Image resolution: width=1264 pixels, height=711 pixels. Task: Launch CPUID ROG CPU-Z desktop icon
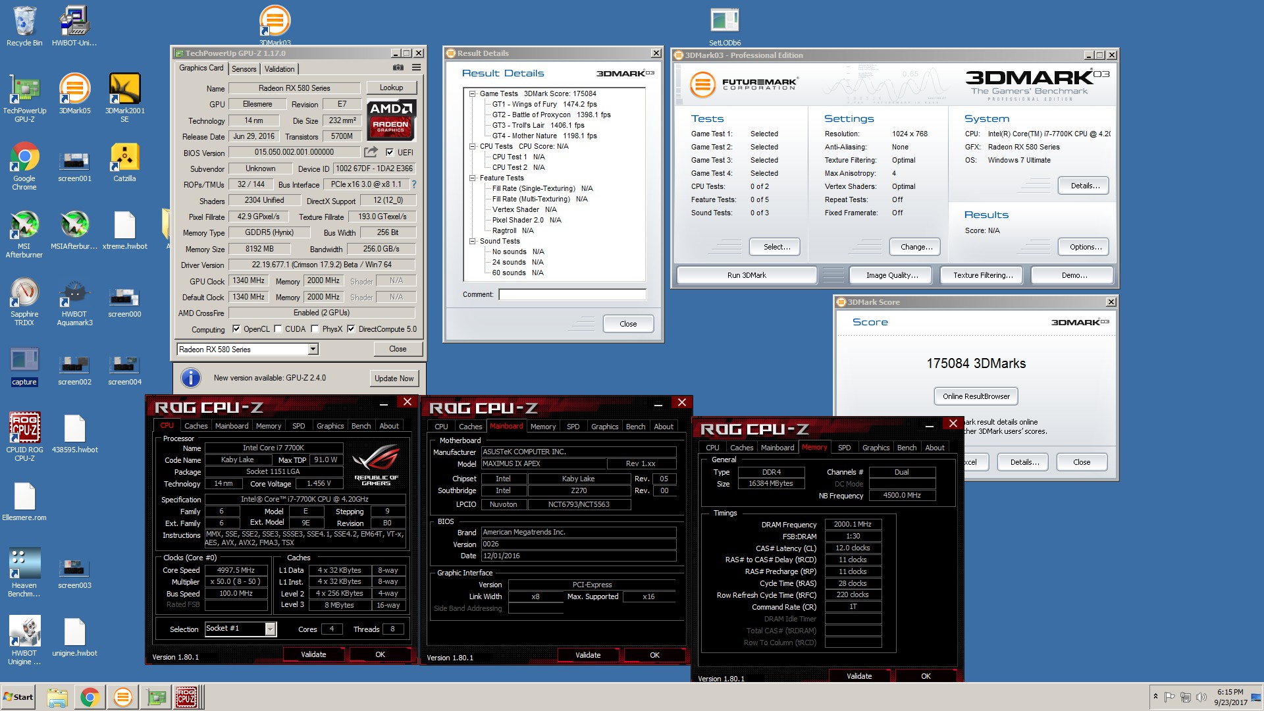pyautogui.click(x=24, y=436)
